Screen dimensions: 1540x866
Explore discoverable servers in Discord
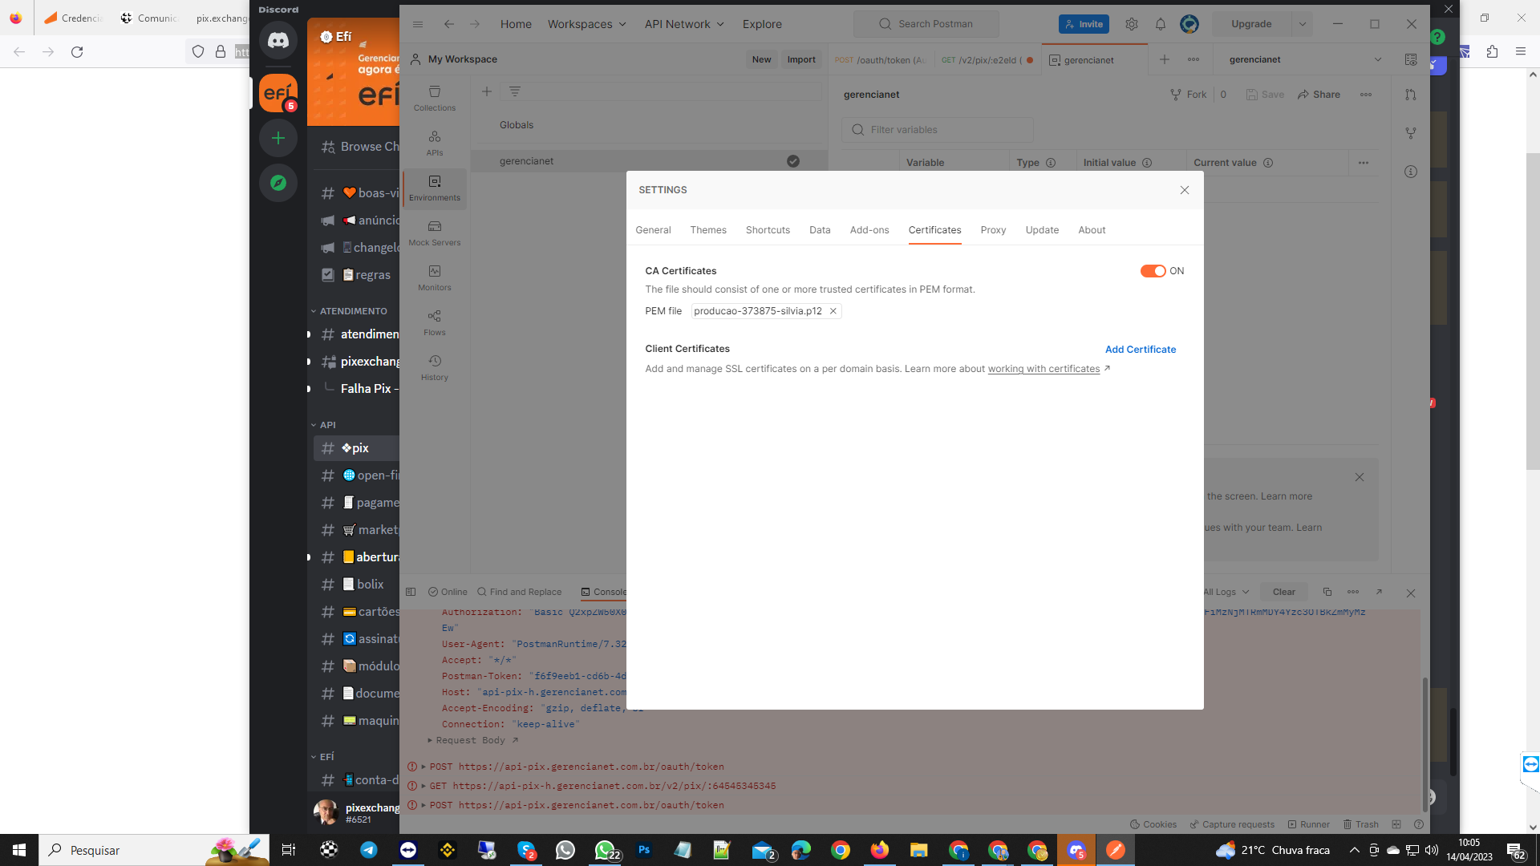(x=278, y=183)
